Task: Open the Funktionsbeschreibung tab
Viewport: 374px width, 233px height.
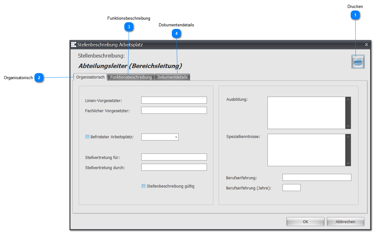Action: (131, 77)
